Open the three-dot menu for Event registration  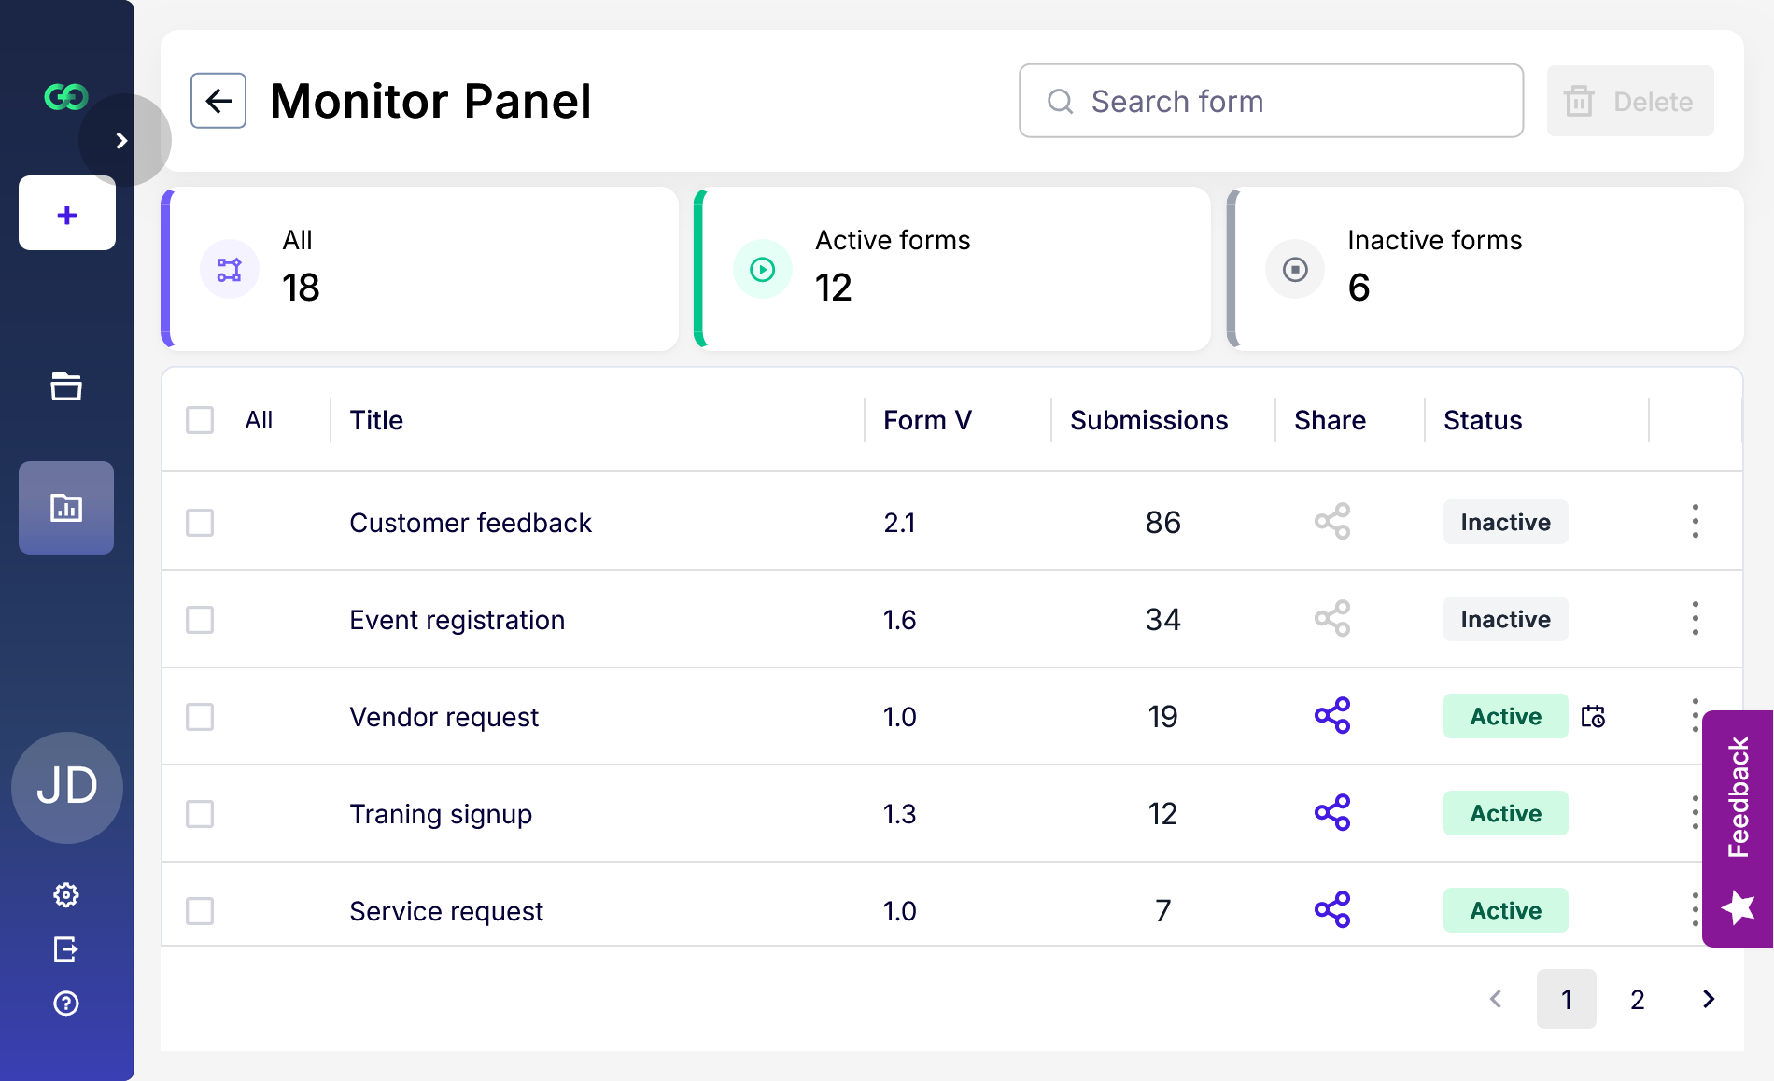pyautogui.click(x=1696, y=619)
